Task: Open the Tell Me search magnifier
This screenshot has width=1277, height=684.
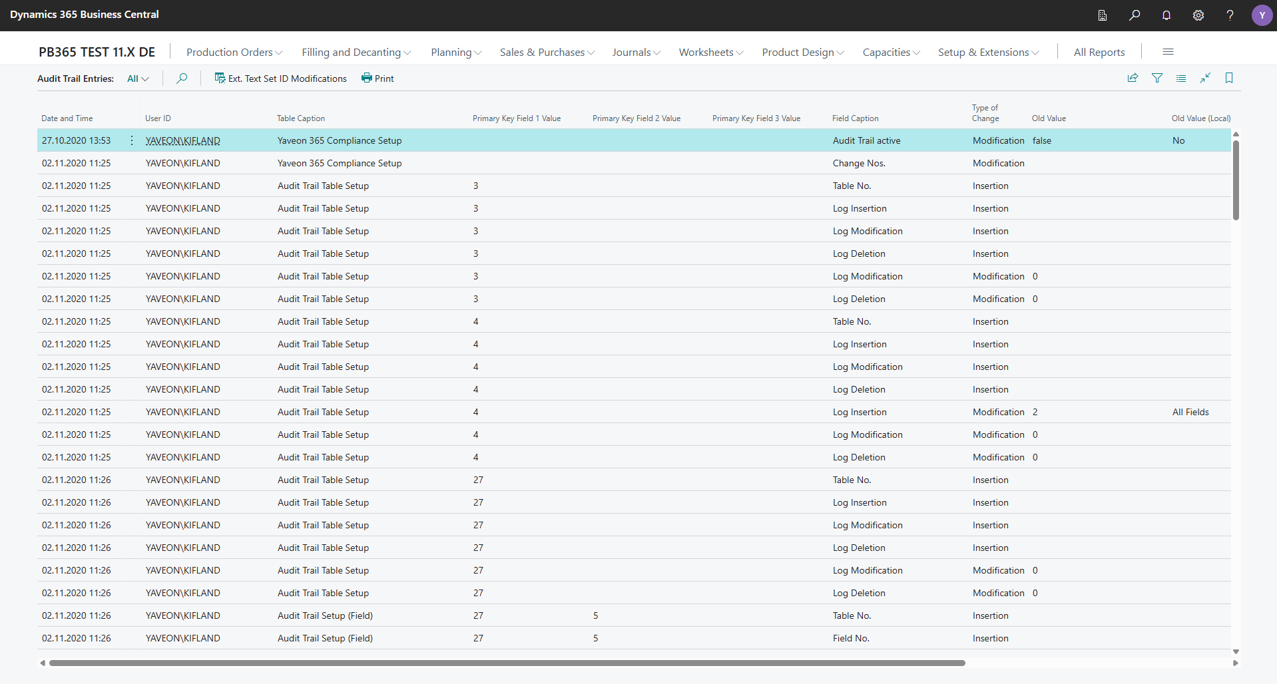Action: [1135, 15]
